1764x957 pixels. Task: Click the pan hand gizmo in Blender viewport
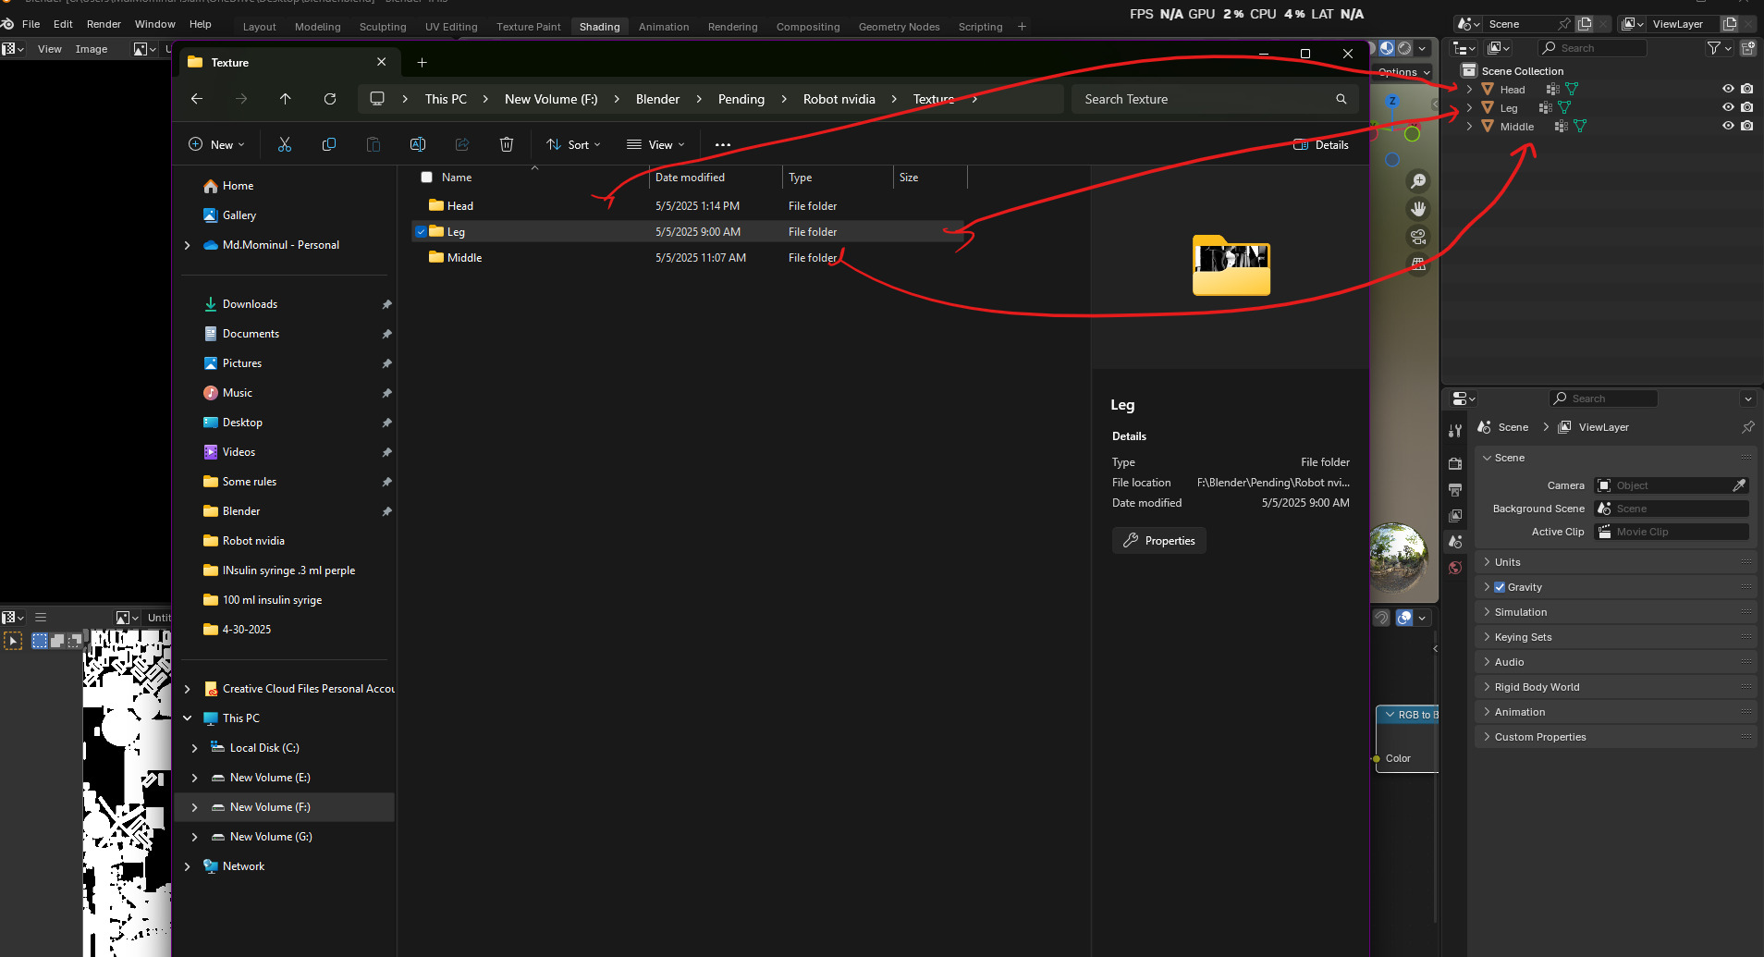(x=1418, y=209)
